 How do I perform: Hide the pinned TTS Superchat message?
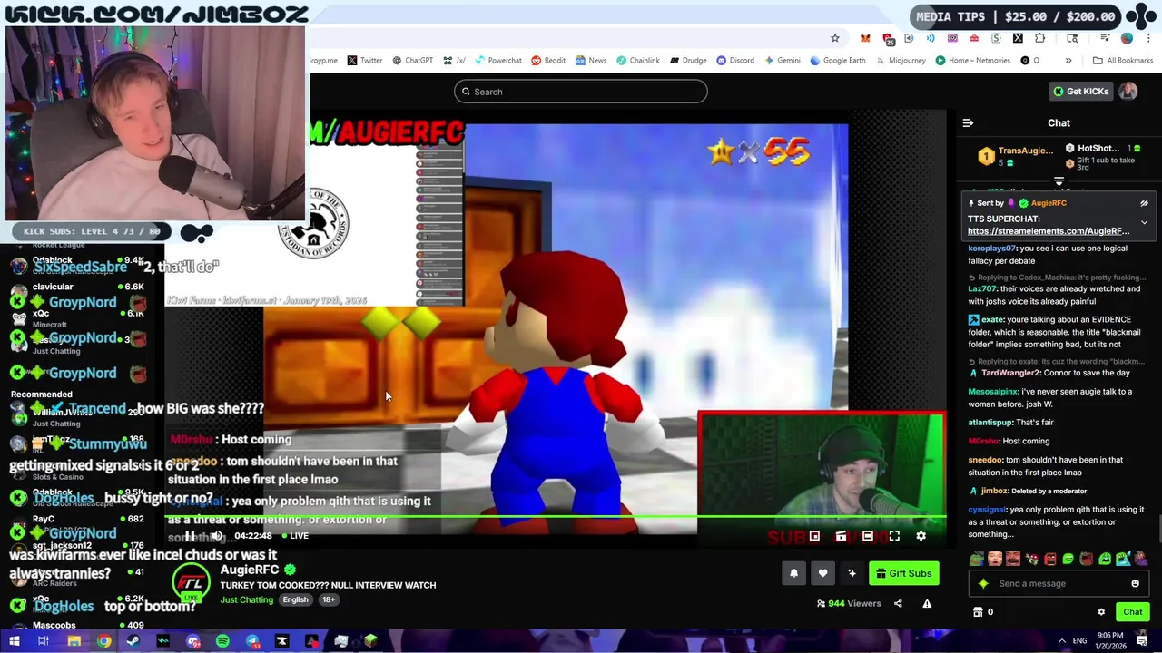point(1144,203)
